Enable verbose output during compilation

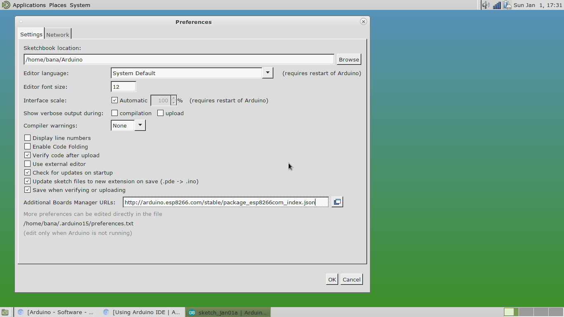114,112
